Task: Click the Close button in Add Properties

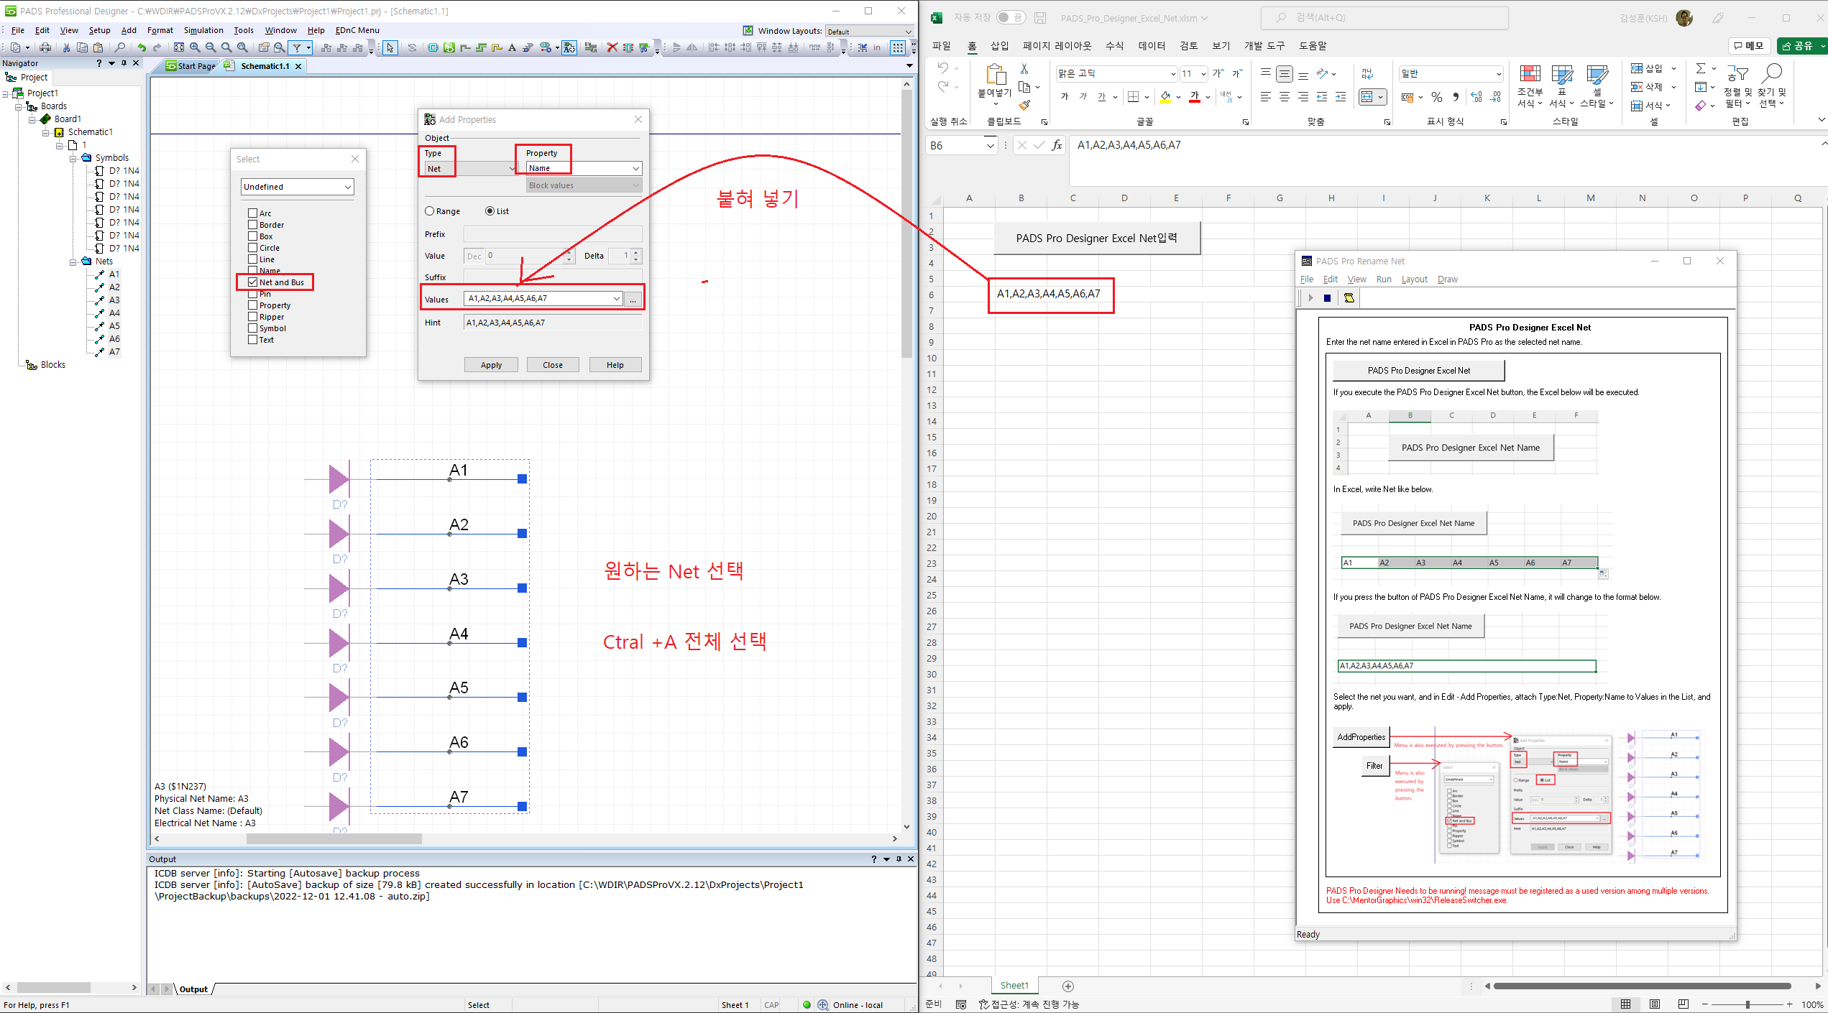Action: coord(553,365)
